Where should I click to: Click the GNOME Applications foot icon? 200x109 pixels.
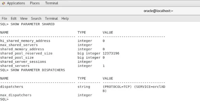(x=4, y=3)
